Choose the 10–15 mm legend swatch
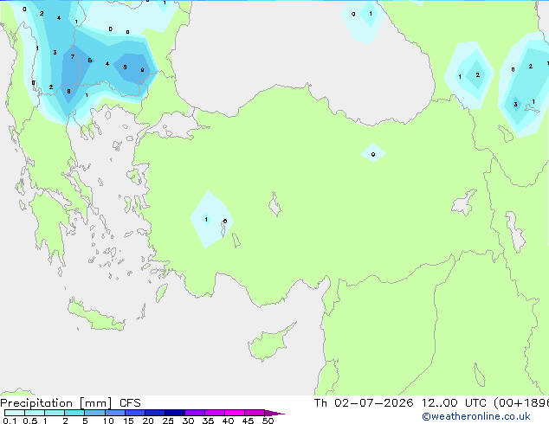Viewport: 549px width, 424px height. pyautogui.click(x=114, y=413)
